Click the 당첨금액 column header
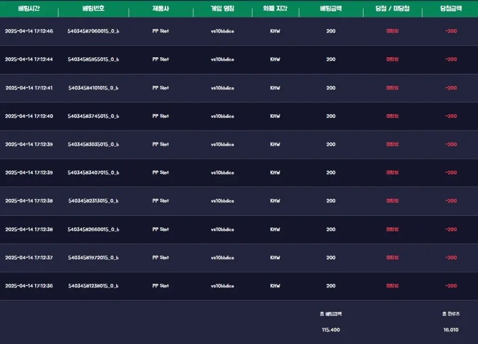Screen dimensions: 478x344 451,9
